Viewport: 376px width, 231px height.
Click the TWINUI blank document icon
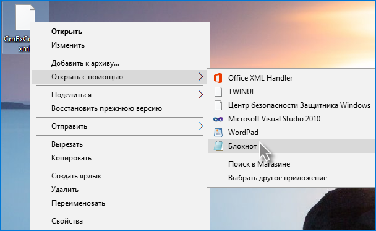coord(218,92)
